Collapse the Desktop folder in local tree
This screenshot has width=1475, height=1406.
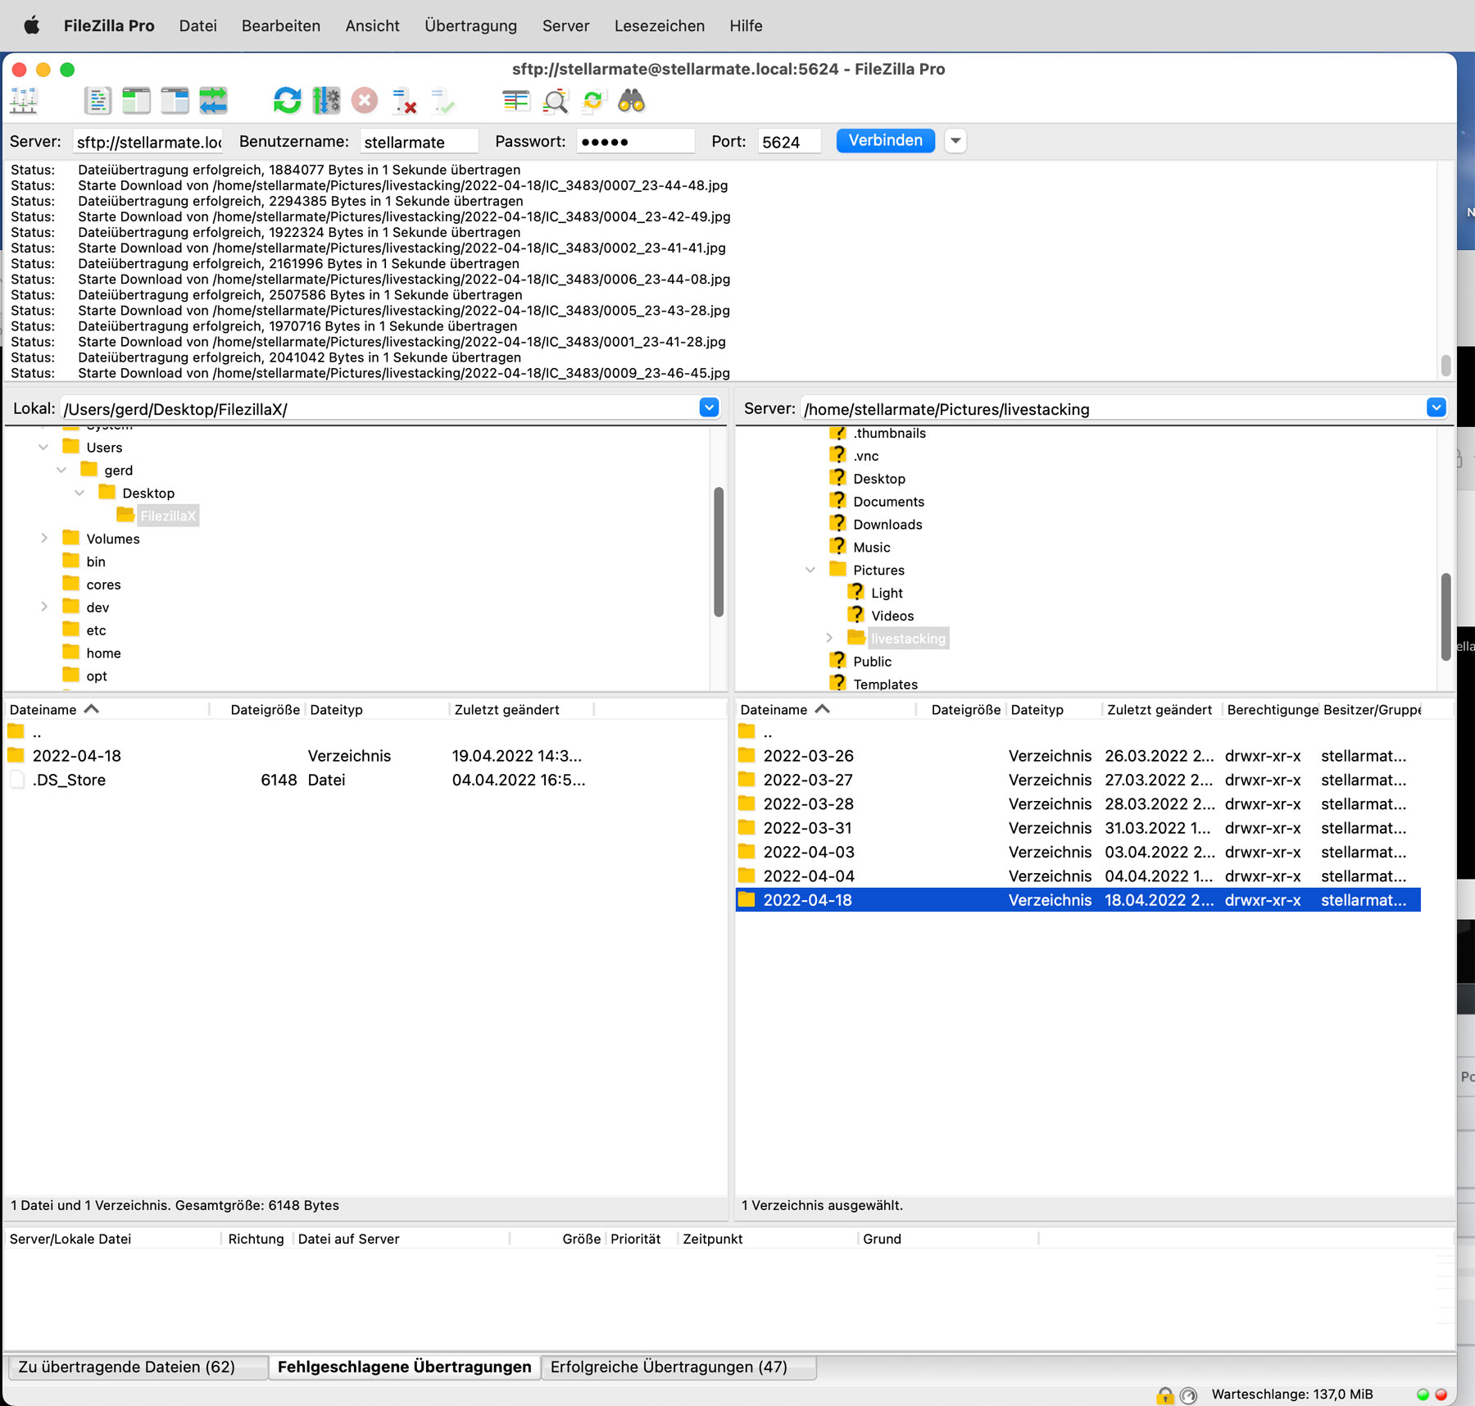pyautogui.click(x=79, y=493)
